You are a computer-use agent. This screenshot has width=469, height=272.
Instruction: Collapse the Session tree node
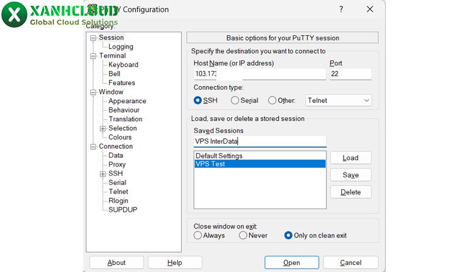(93, 38)
